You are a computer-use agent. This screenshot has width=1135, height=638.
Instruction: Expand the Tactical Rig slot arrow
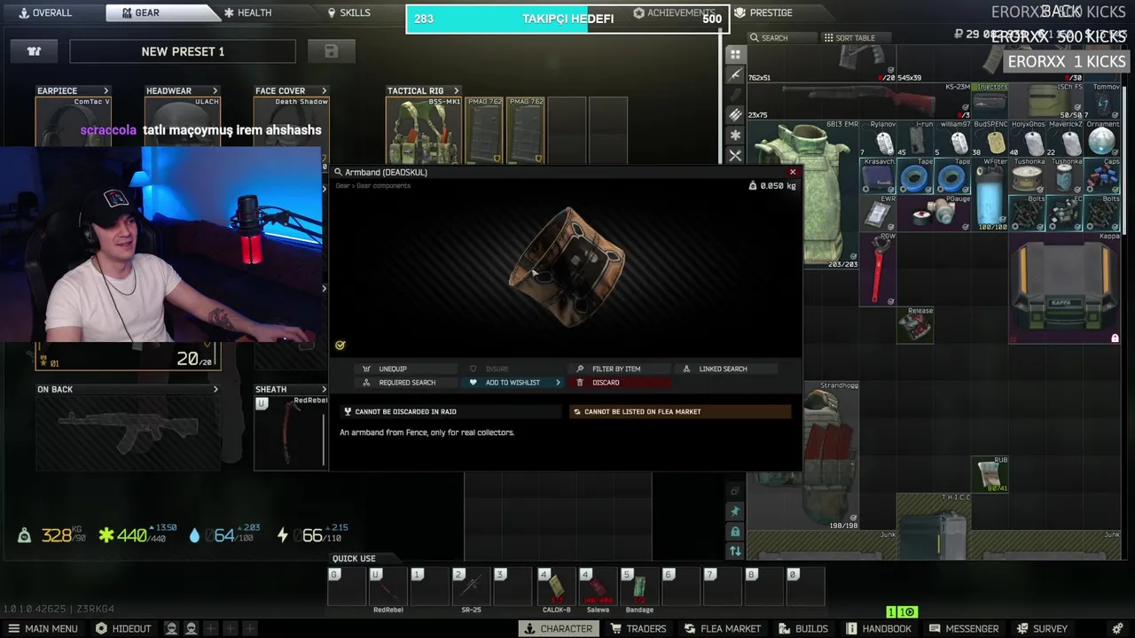point(456,90)
